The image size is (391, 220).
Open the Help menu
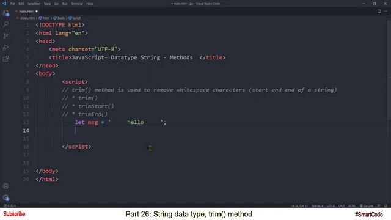(90, 4)
